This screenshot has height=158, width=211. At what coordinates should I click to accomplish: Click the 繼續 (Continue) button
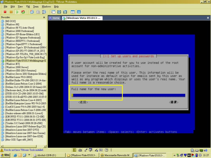pyautogui.click(x=174, y=102)
